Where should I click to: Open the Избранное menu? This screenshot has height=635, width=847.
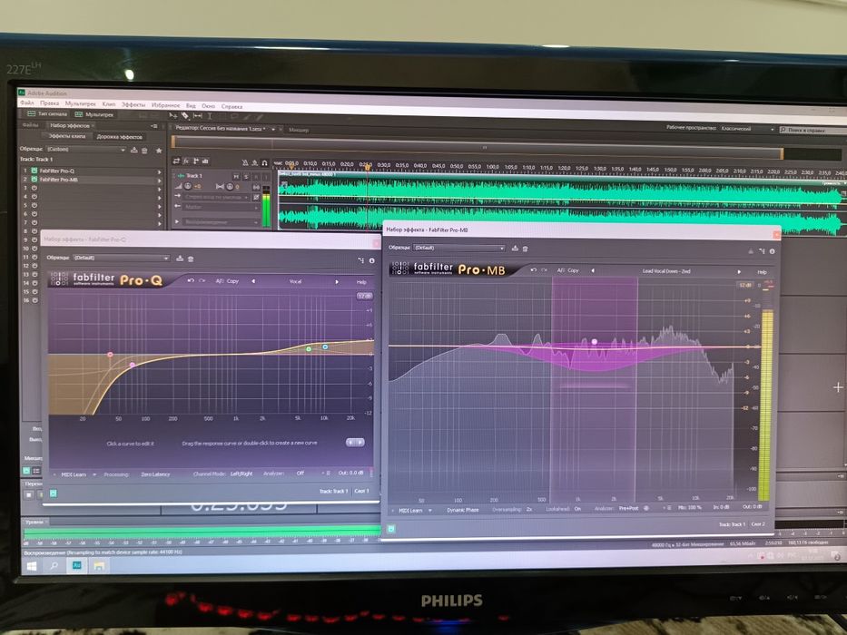[x=165, y=104]
